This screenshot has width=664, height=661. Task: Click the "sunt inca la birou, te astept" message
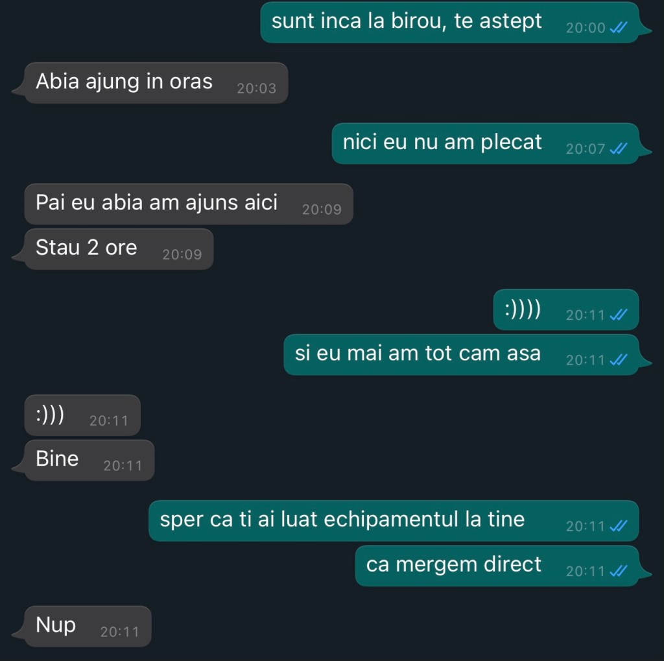pyautogui.click(x=407, y=21)
